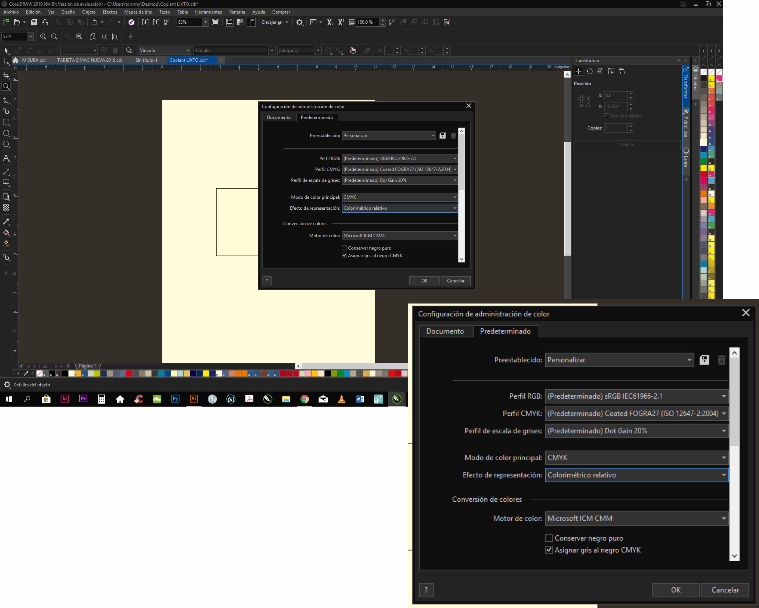759x608 pixels.
Task: Select the Text tool in toolbox
Action: (x=6, y=158)
